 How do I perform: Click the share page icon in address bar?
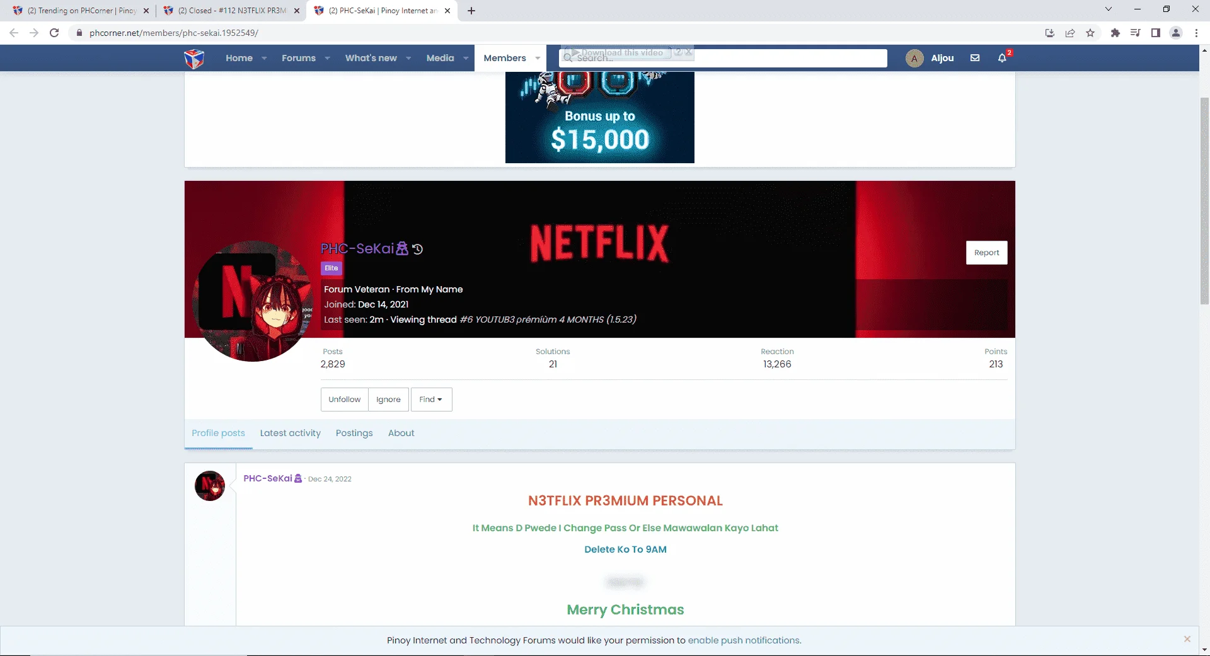pyautogui.click(x=1070, y=33)
